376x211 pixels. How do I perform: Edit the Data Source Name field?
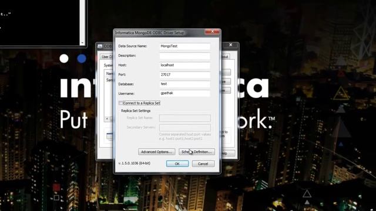[185, 46]
